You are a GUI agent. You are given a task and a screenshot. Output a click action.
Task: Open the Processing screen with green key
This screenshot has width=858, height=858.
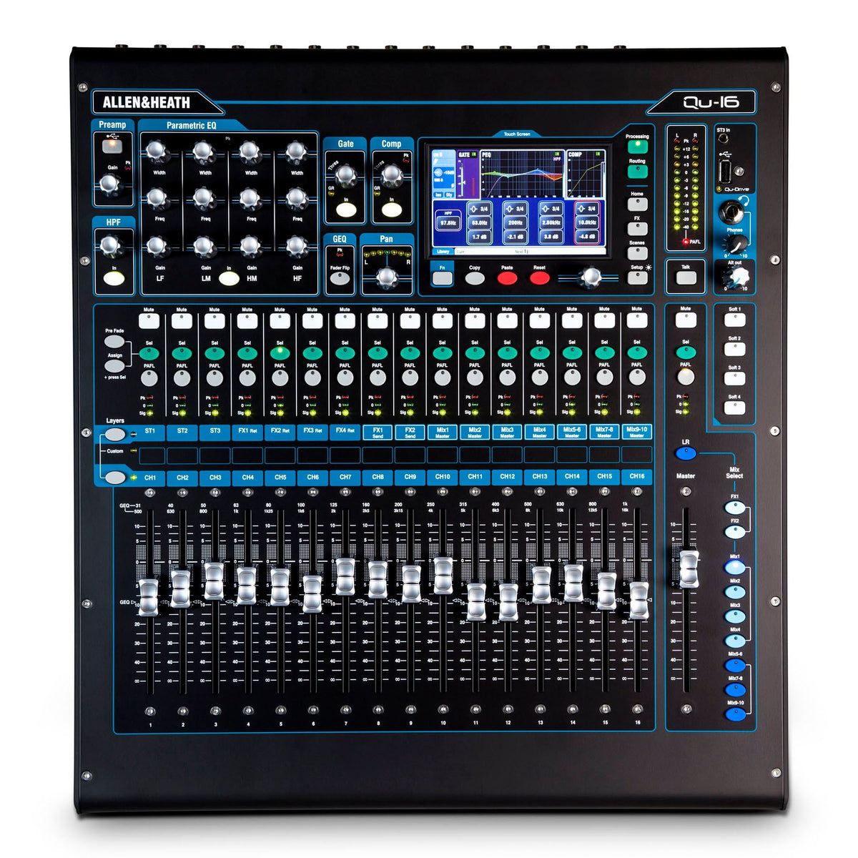637,147
